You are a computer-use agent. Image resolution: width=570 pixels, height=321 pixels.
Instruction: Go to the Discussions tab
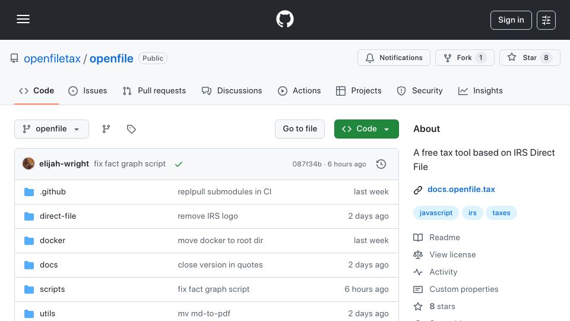coord(232,90)
